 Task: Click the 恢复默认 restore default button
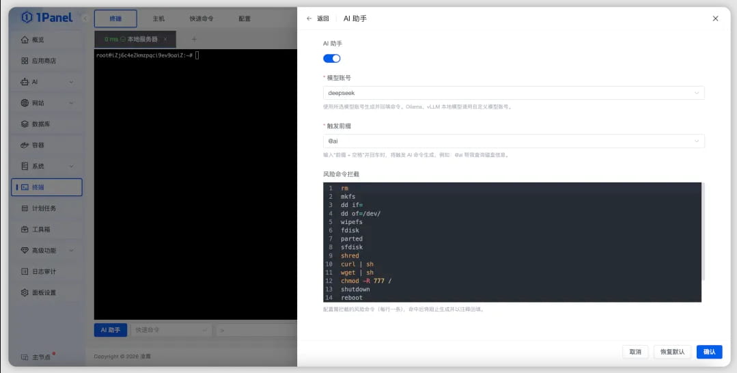tap(672, 351)
